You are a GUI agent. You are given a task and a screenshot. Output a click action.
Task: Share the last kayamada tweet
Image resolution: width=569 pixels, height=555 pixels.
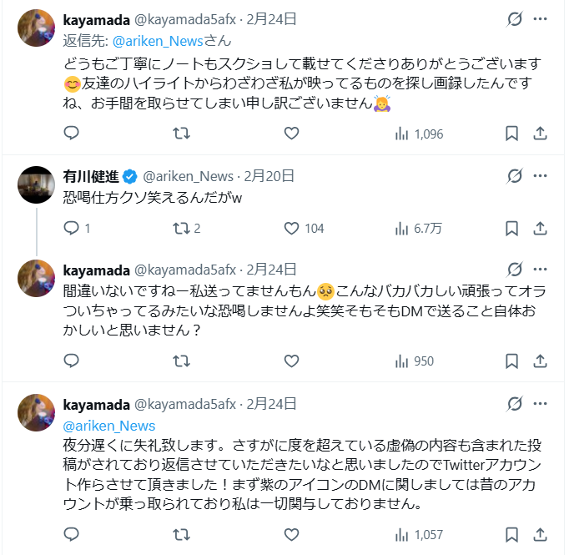point(540,534)
